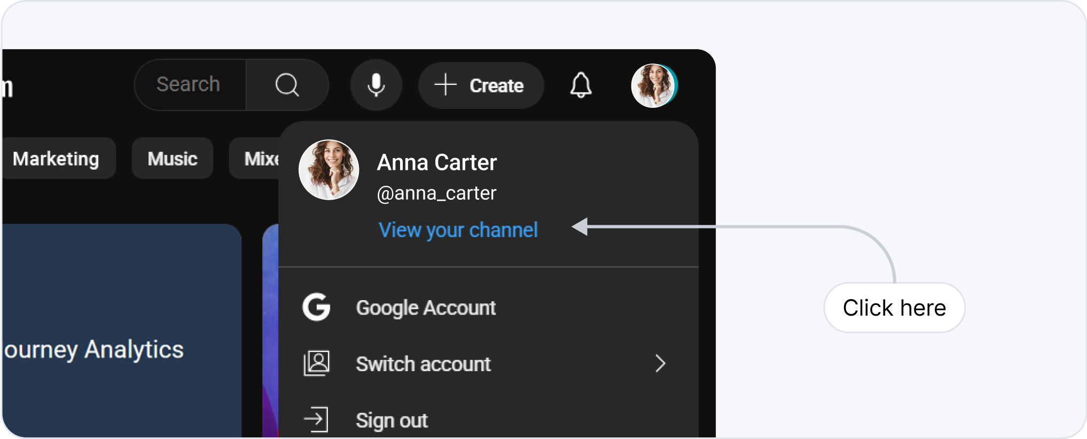Click the search magnifier icon
1087x439 pixels.
click(x=287, y=84)
